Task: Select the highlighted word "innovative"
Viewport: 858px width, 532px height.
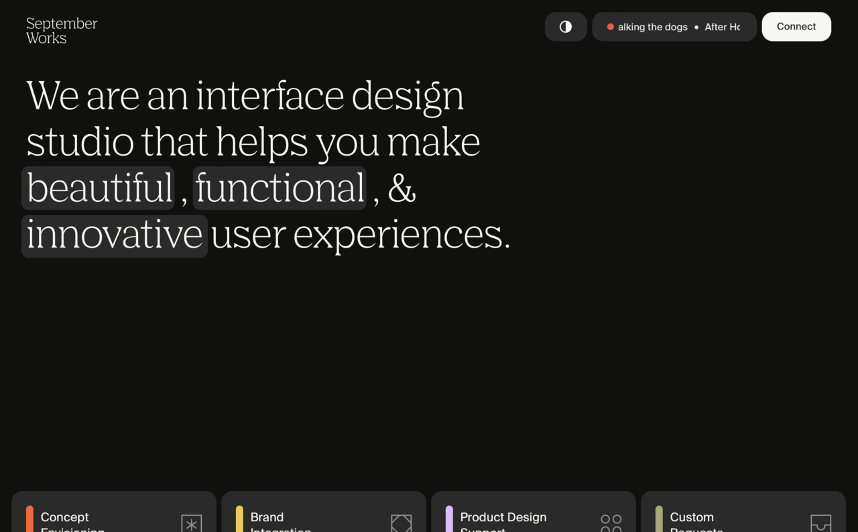Action: (x=115, y=235)
